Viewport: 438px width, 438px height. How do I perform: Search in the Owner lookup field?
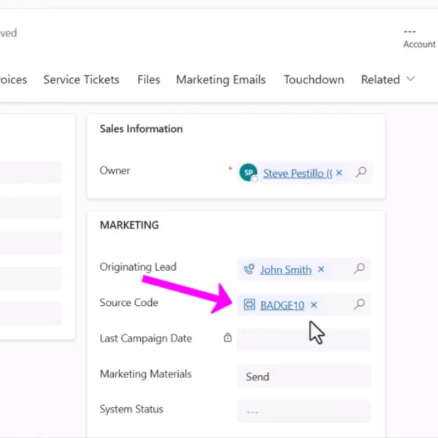(x=361, y=172)
